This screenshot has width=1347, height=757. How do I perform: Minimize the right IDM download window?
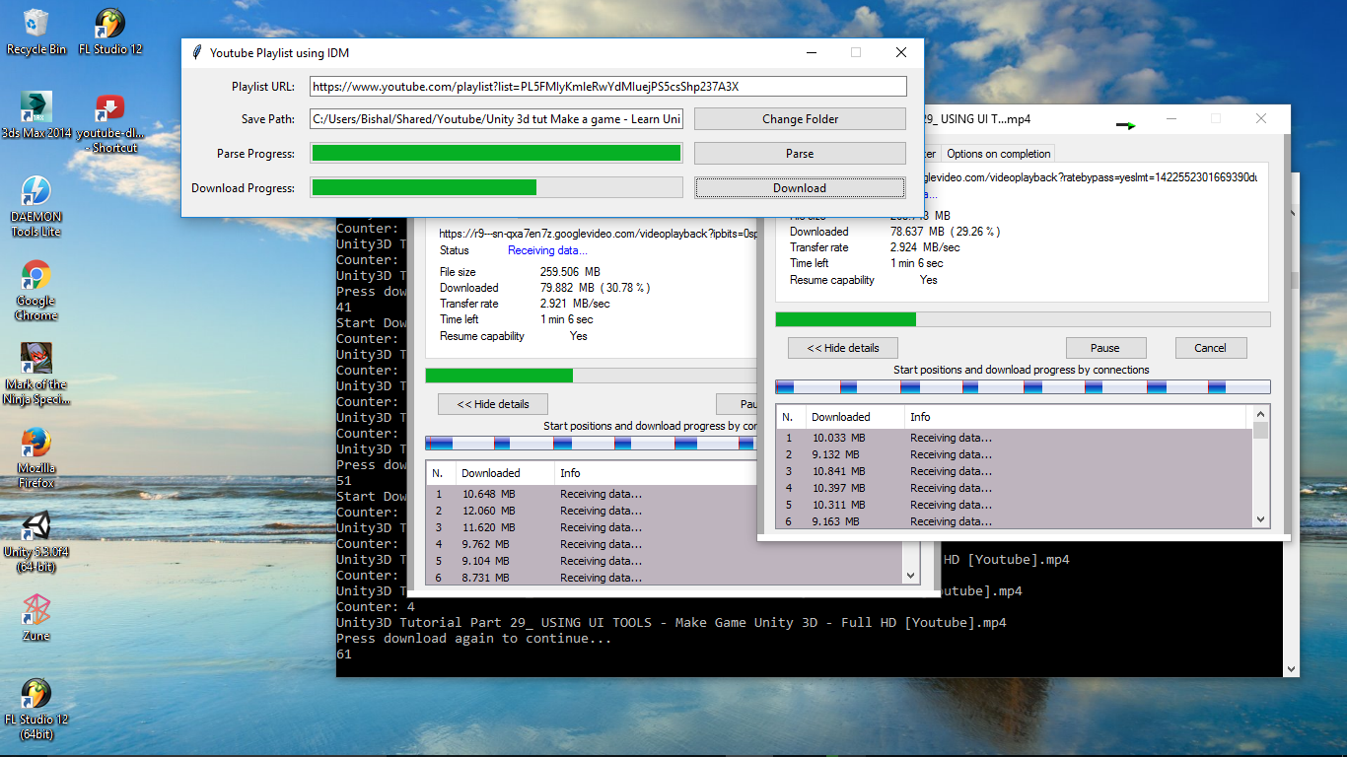[x=1171, y=118]
